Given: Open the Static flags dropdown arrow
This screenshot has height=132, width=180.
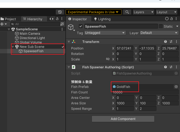Looking at the screenshot, I should (177, 27).
